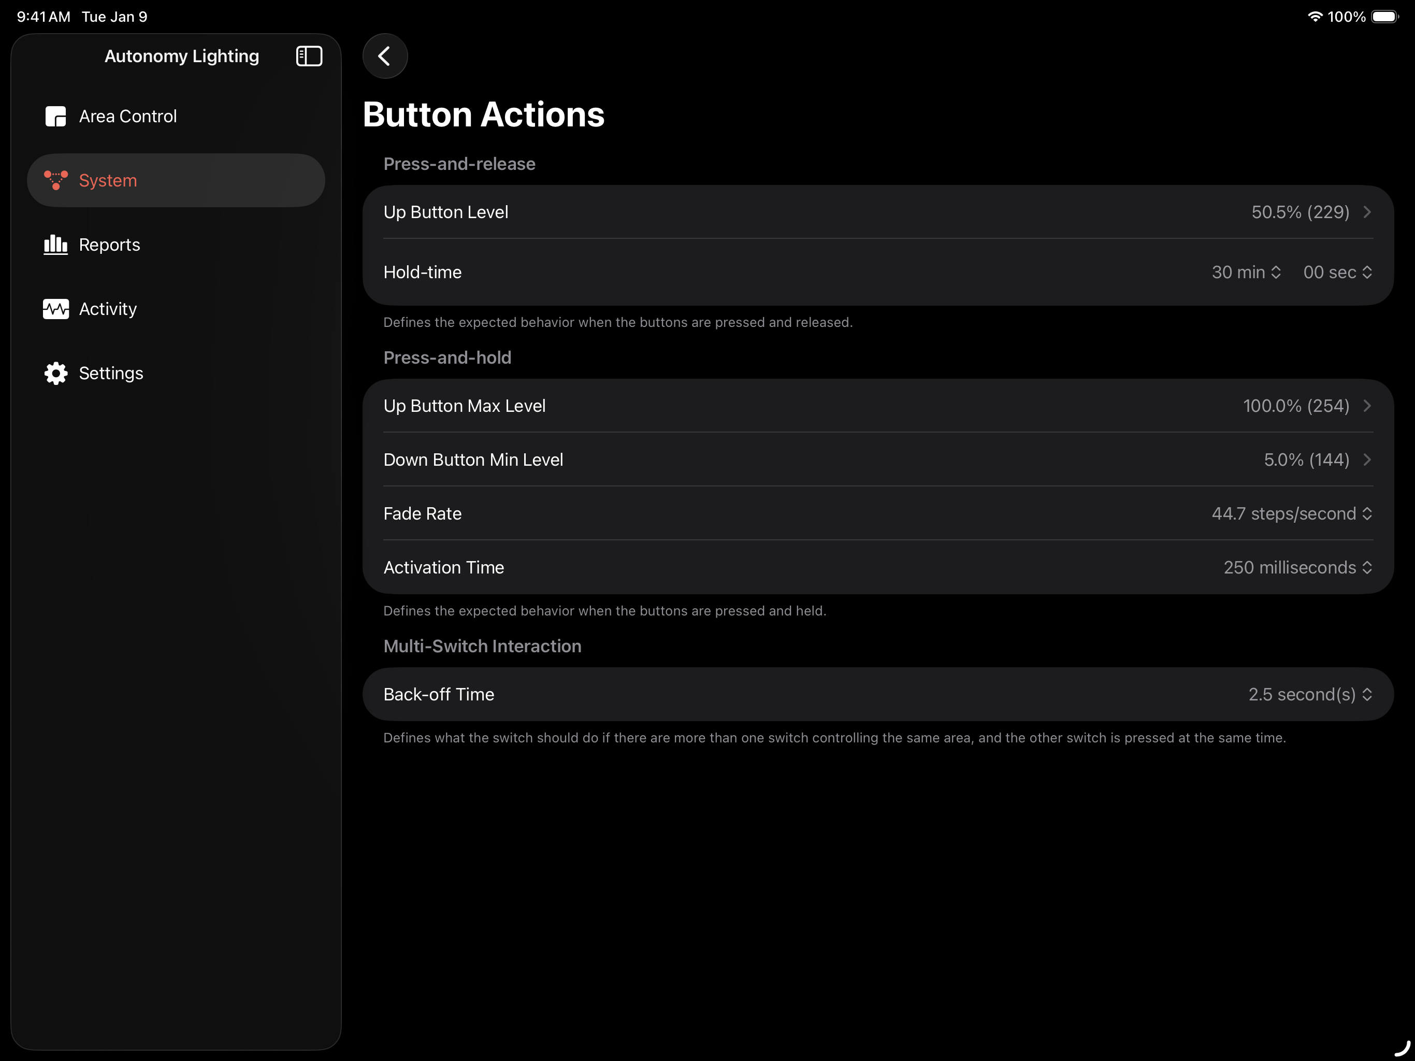Click the 5.0% (144) value
The height and width of the screenshot is (1061, 1415).
1306,460
